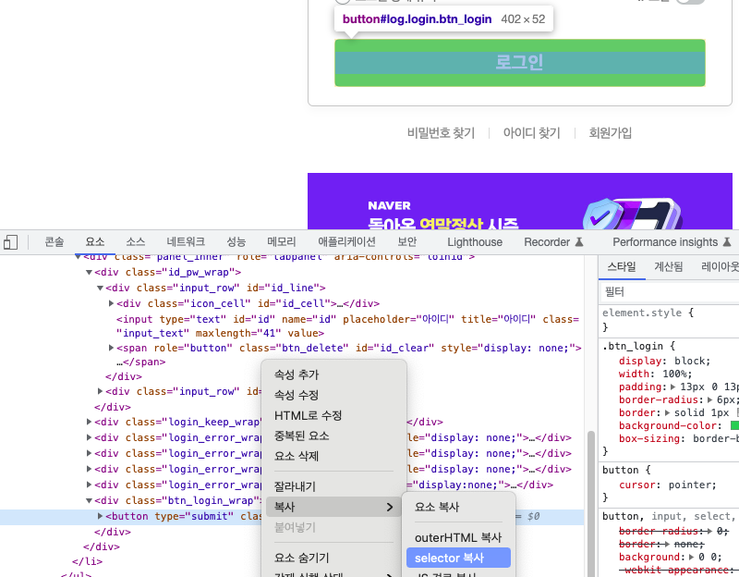
Task: Switch to the 요소 tab
Action: click(95, 242)
